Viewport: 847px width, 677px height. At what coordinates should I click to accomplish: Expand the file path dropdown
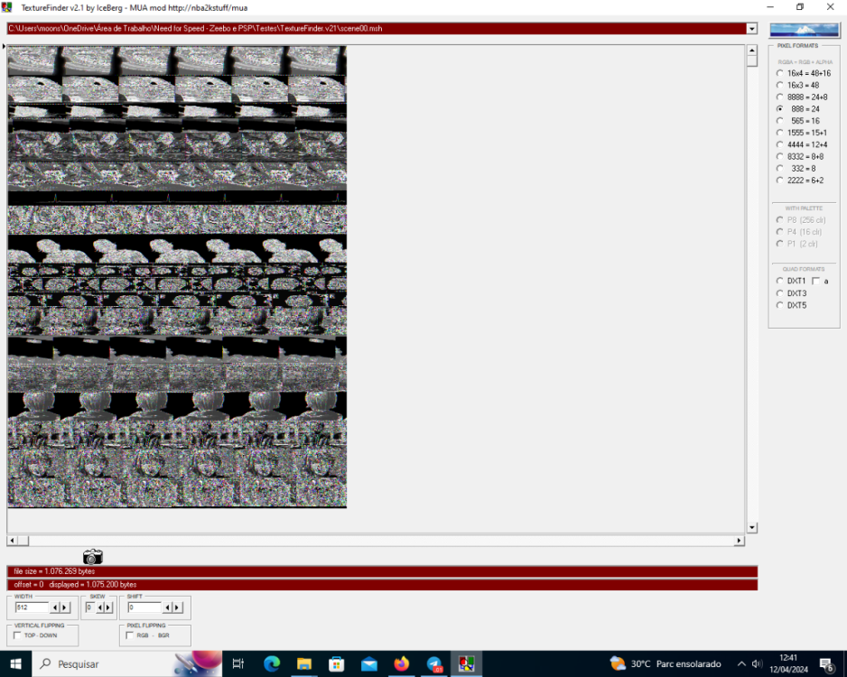click(x=751, y=29)
